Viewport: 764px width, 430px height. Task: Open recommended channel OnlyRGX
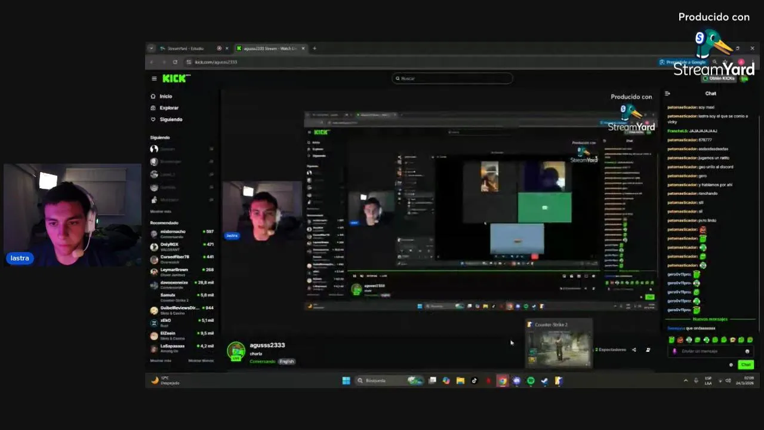(x=181, y=246)
